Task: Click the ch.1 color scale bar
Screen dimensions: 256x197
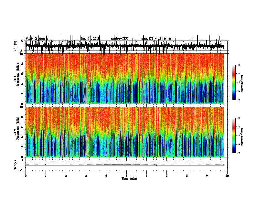Action: [234, 82]
